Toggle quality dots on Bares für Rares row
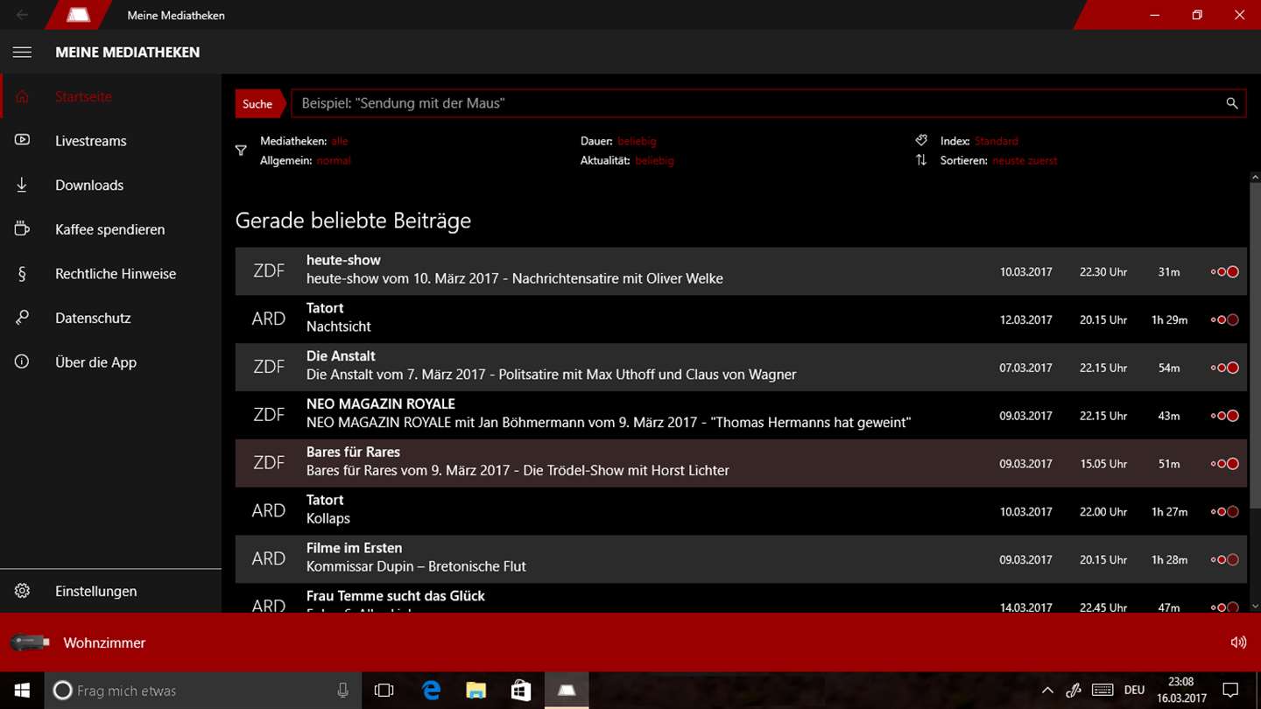This screenshot has height=709, width=1261. pyautogui.click(x=1225, y=464)
